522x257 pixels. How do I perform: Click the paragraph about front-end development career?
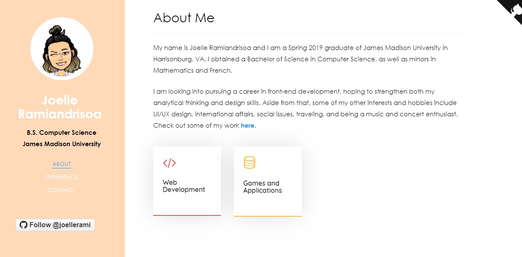point(305,108)
